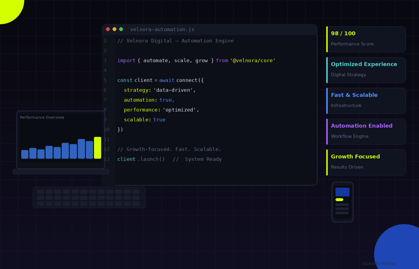Select the lime-green bar in the performance chart

pyautogui.click(x=98, y=148)
